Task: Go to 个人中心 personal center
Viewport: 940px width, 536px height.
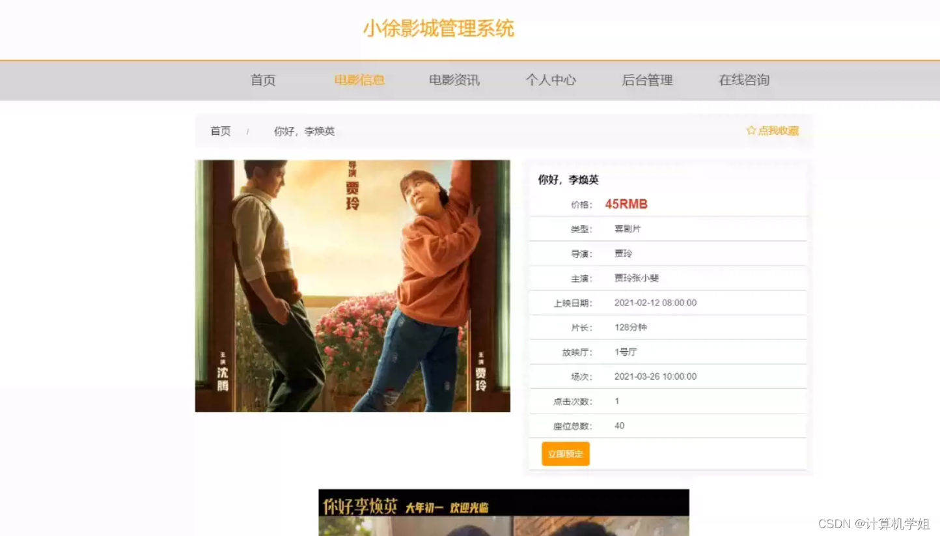Action: pyautogui.click(x=551, y=80)
